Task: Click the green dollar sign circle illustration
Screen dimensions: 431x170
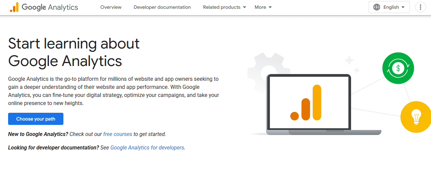Action: click(x=398, y=68)
